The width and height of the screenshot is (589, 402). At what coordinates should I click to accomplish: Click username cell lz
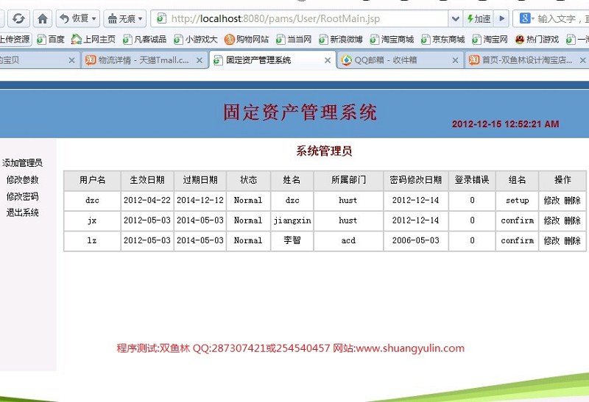click(93, 240)
